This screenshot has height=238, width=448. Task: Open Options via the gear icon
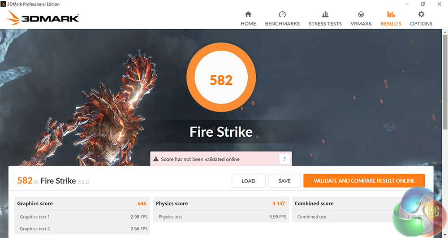421,14
